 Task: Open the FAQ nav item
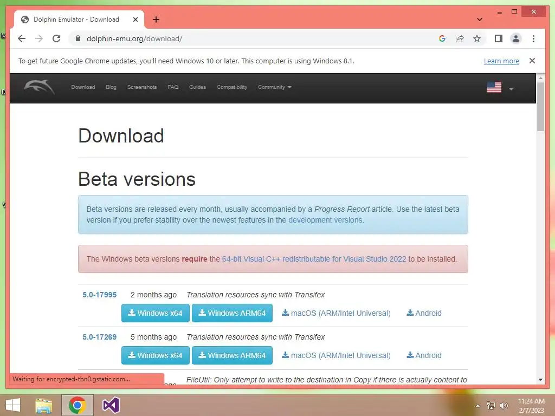[x=173, y=87]
